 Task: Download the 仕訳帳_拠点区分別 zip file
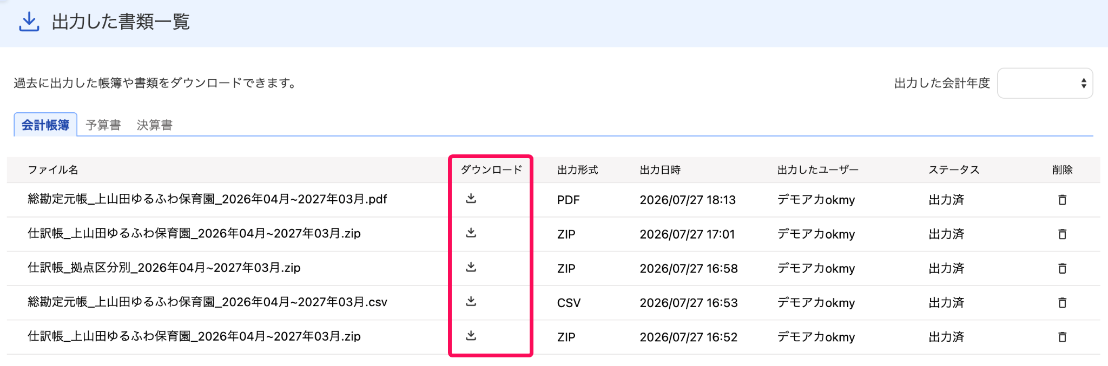471,267
